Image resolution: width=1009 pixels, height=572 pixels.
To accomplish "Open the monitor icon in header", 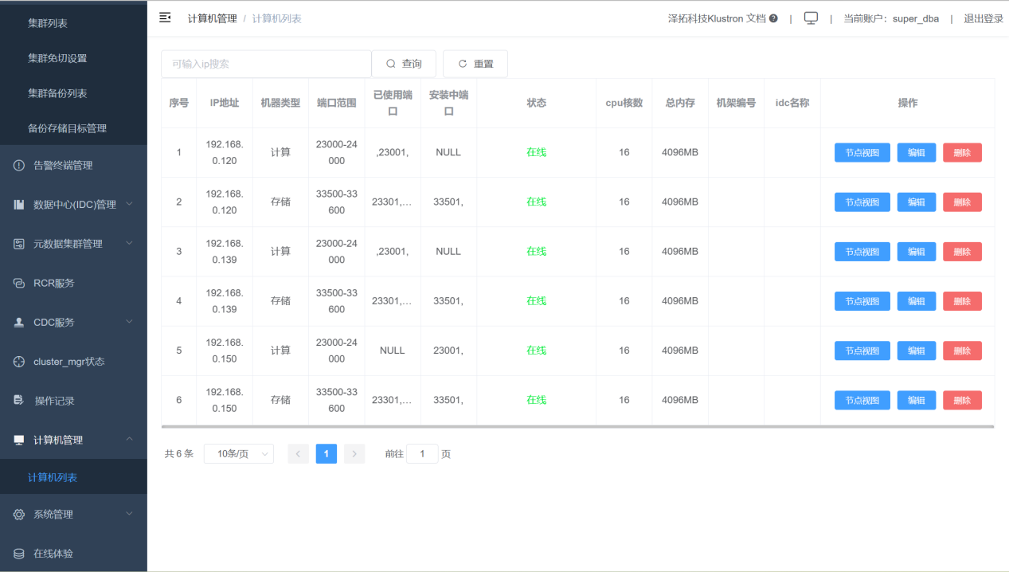I will 811,18.
